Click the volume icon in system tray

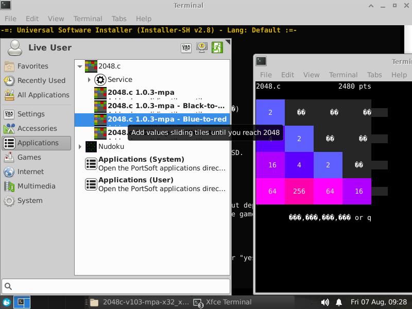[x=325, y=302]
